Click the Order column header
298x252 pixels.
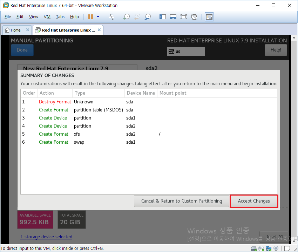click(x=29, y=93)
